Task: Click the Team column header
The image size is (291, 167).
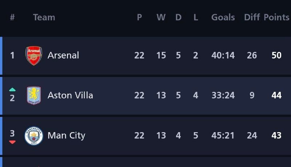Action: [44, 17]
